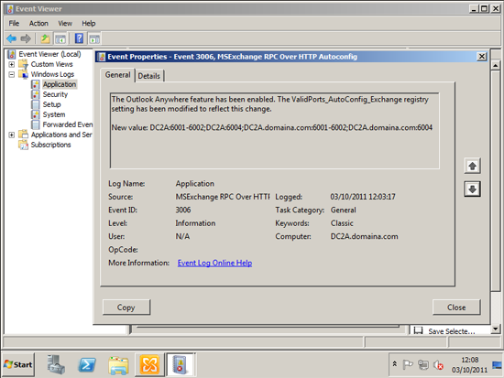The image size is (504, 378).
Task: Click the Close button in Event Properties
Action: pos(456,308)
